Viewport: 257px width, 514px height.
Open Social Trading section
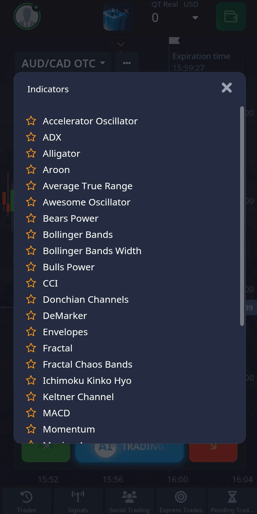(x=129, y=500)
